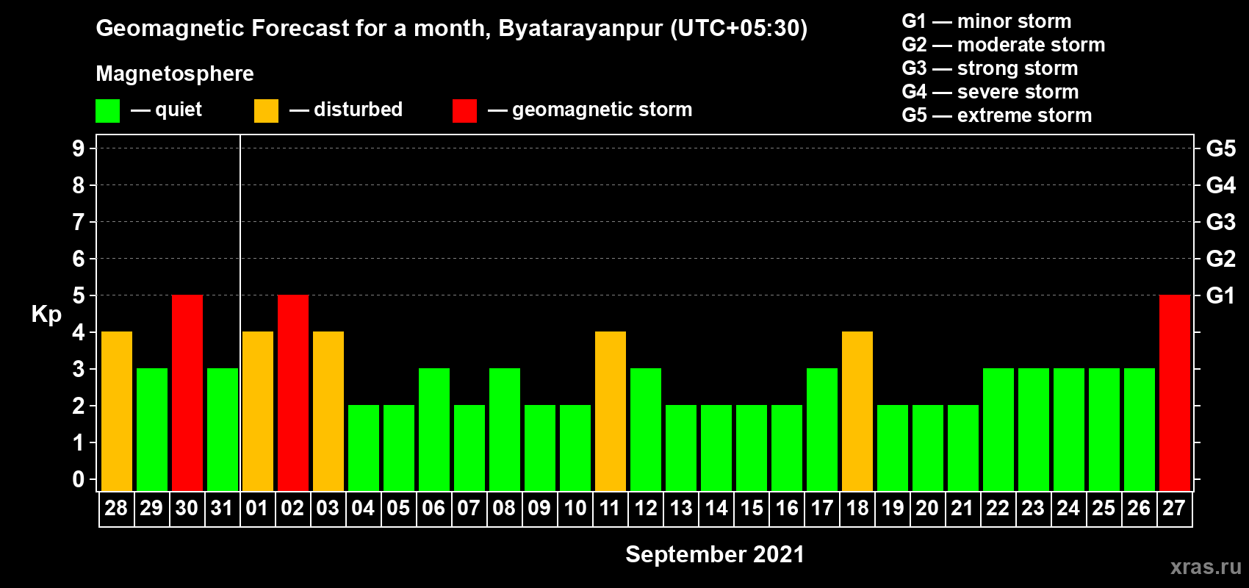The height and width of the screenshot is (588, 1249).
Task: Click the red bar for September 27
Action: coord(1175,393)
